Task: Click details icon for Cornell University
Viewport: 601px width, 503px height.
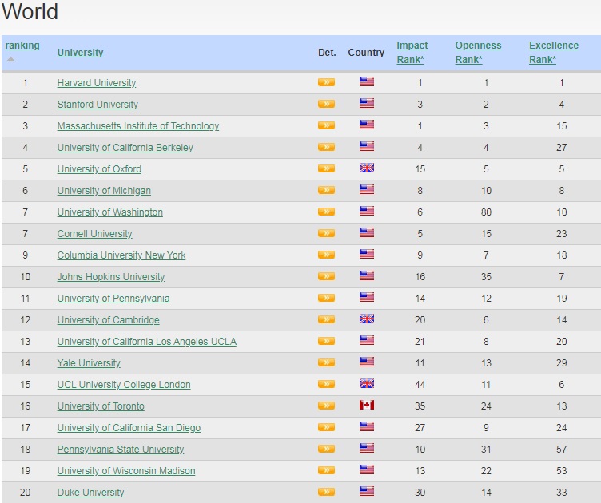Action: (x=326, y=233)
